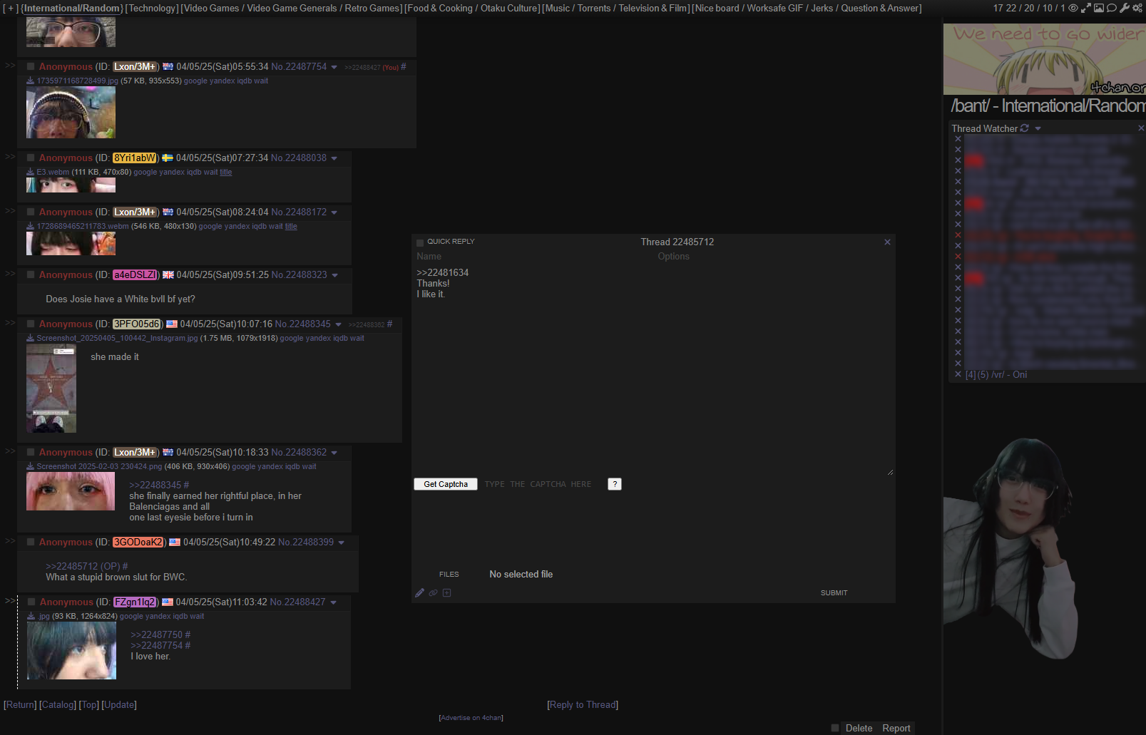1146x735 pixels.
Task: Mark the checkbox for post No.22488345
Action: [x=31, y=324]
